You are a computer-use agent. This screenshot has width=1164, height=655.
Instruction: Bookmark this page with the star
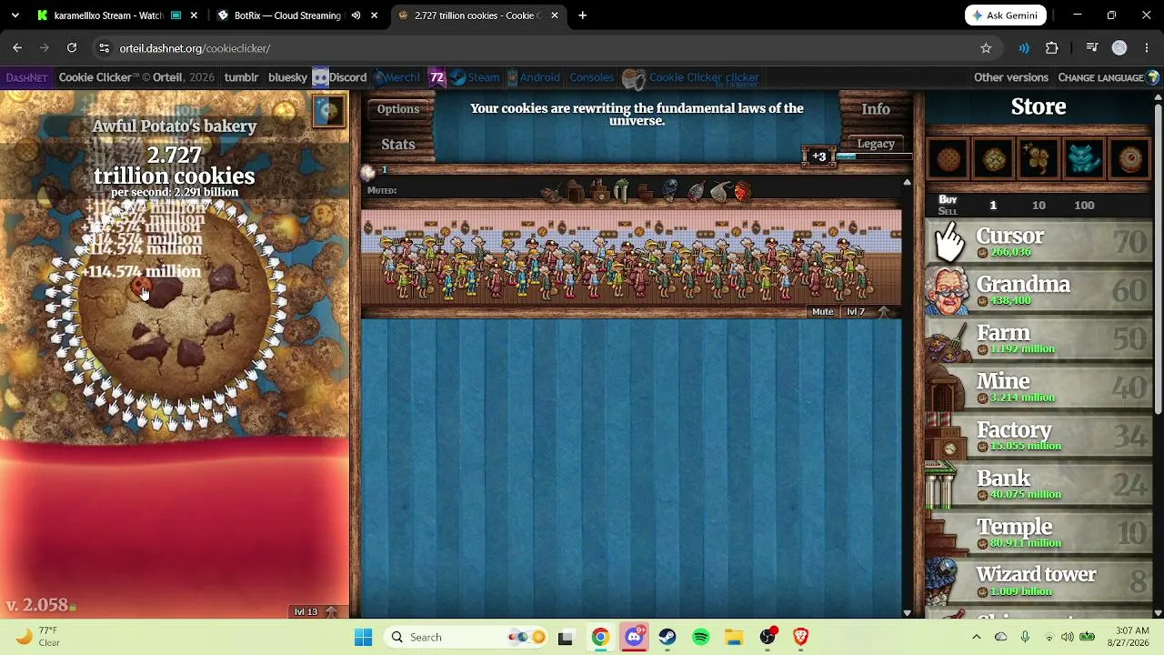[x=986, y=48]
